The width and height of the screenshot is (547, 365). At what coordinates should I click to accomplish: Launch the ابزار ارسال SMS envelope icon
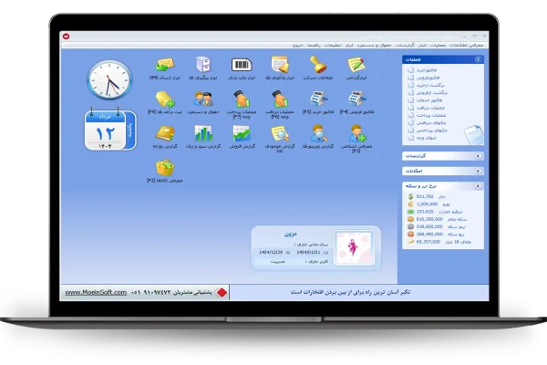tap(165, 65)
